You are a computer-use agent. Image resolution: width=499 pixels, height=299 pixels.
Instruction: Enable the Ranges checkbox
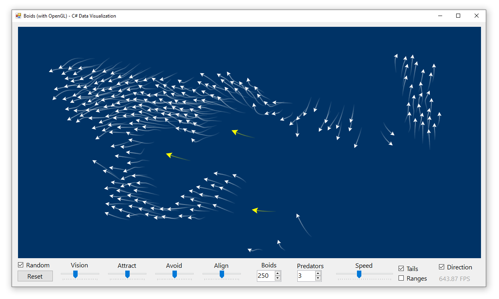click(401, 278)
